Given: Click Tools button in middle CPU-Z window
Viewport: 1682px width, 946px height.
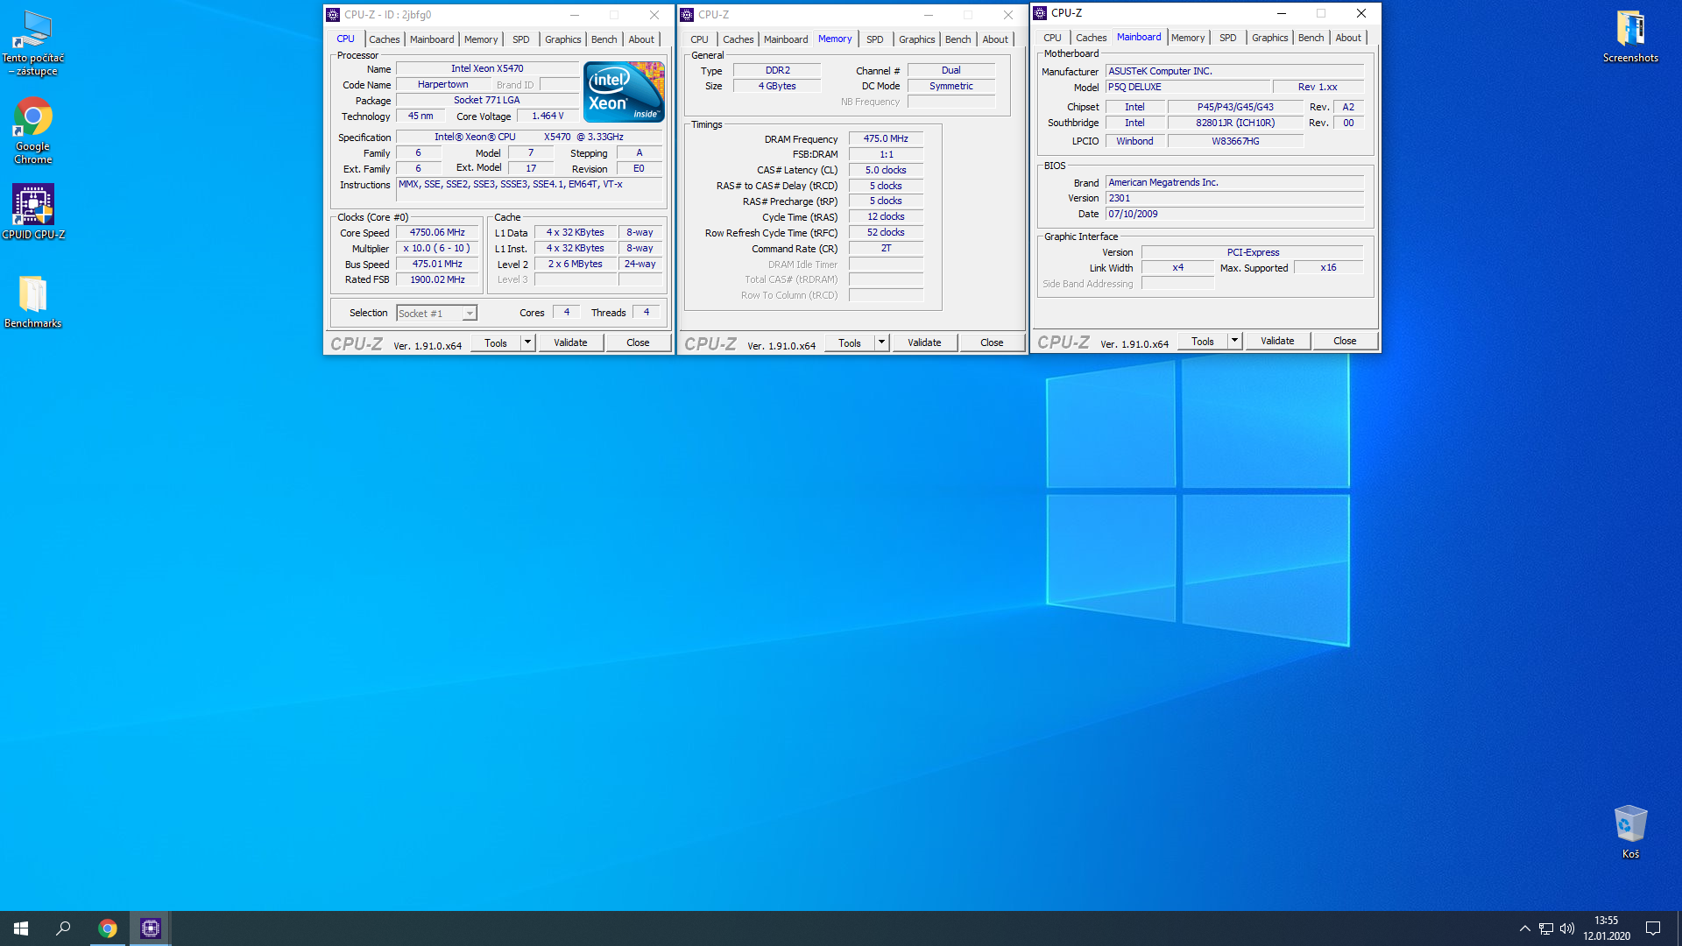Looking at the screenshot, I should [x=850, y=342].
